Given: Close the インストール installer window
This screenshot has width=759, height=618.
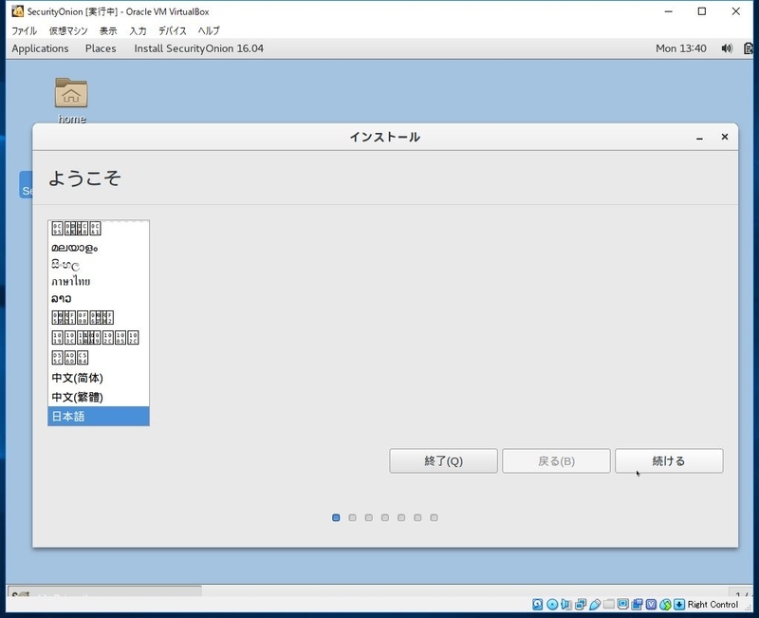Looking at the screenshot, I should coord(725,137).
